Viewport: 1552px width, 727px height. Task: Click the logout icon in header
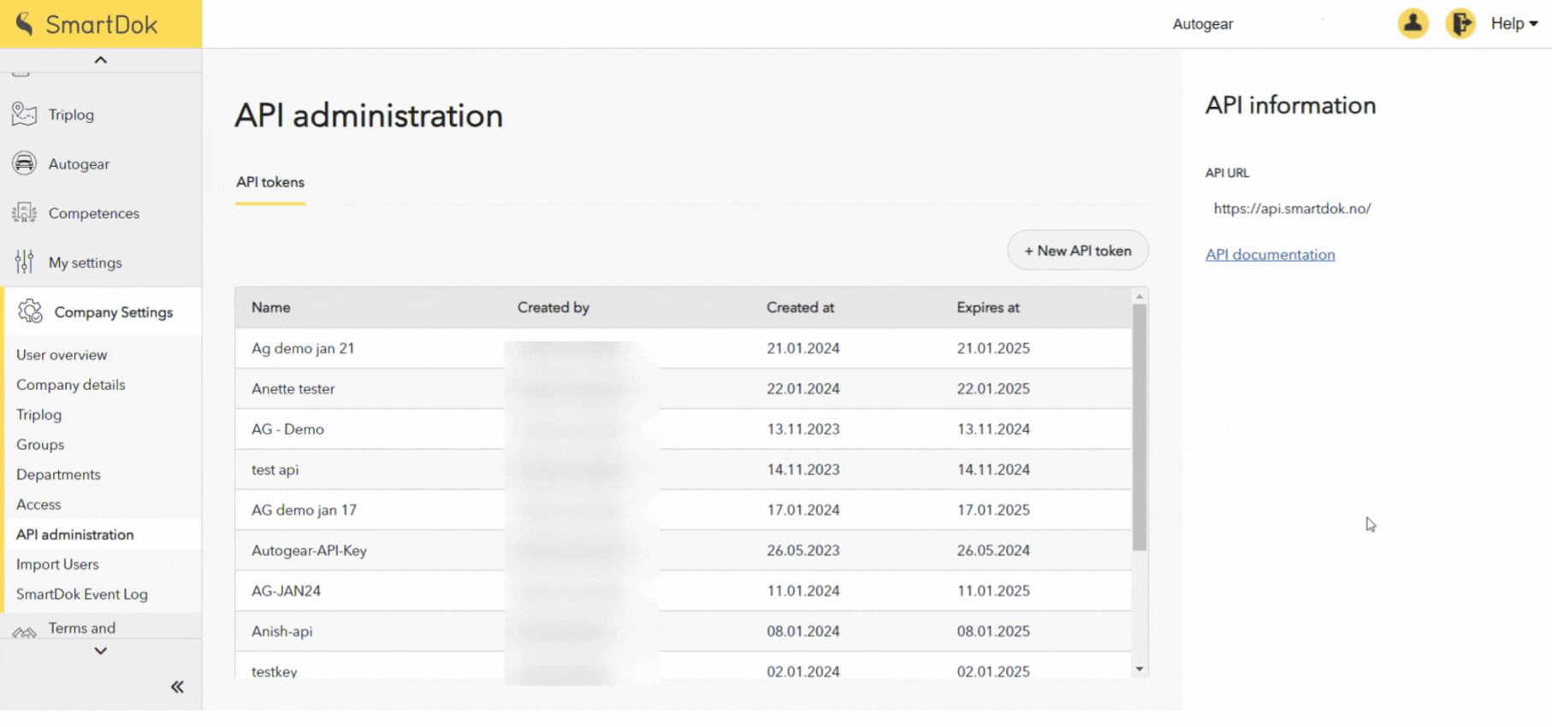coord(1460,24)
